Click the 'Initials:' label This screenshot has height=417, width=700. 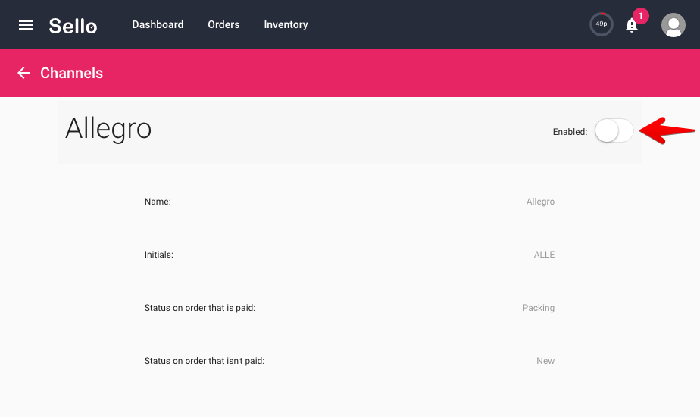pos(159,255)
